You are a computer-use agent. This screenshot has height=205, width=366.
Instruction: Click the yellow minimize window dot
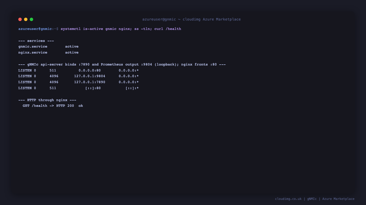pyautogui.click(x=26, y=19)
